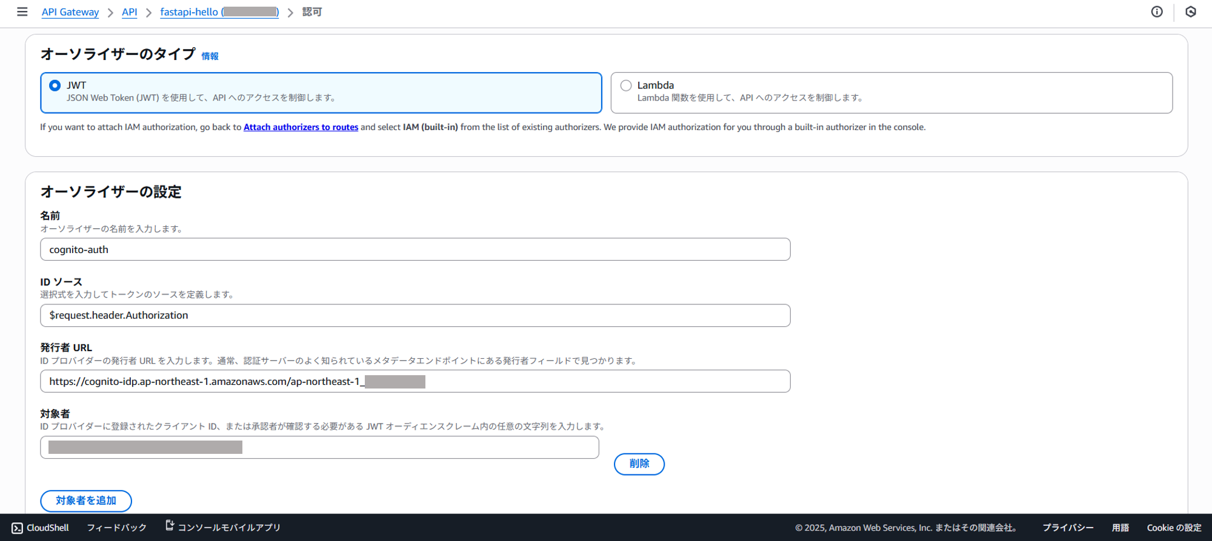The width and height of the screenshot is (1212, 541).
Task: Select the JWT authorizer type
Action: 321,93
